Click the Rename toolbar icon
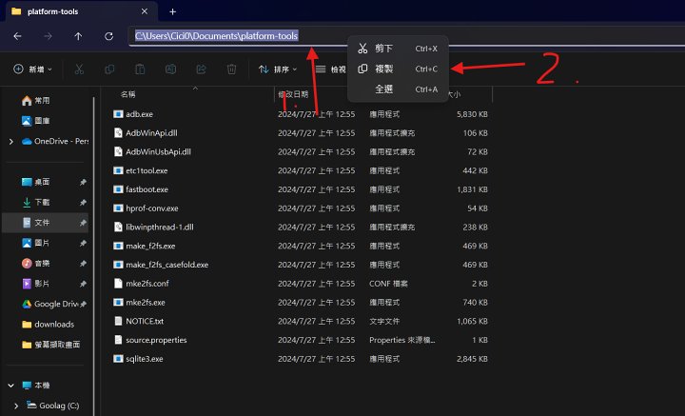Viewport: 685px width, 416px height. (170, 69)
